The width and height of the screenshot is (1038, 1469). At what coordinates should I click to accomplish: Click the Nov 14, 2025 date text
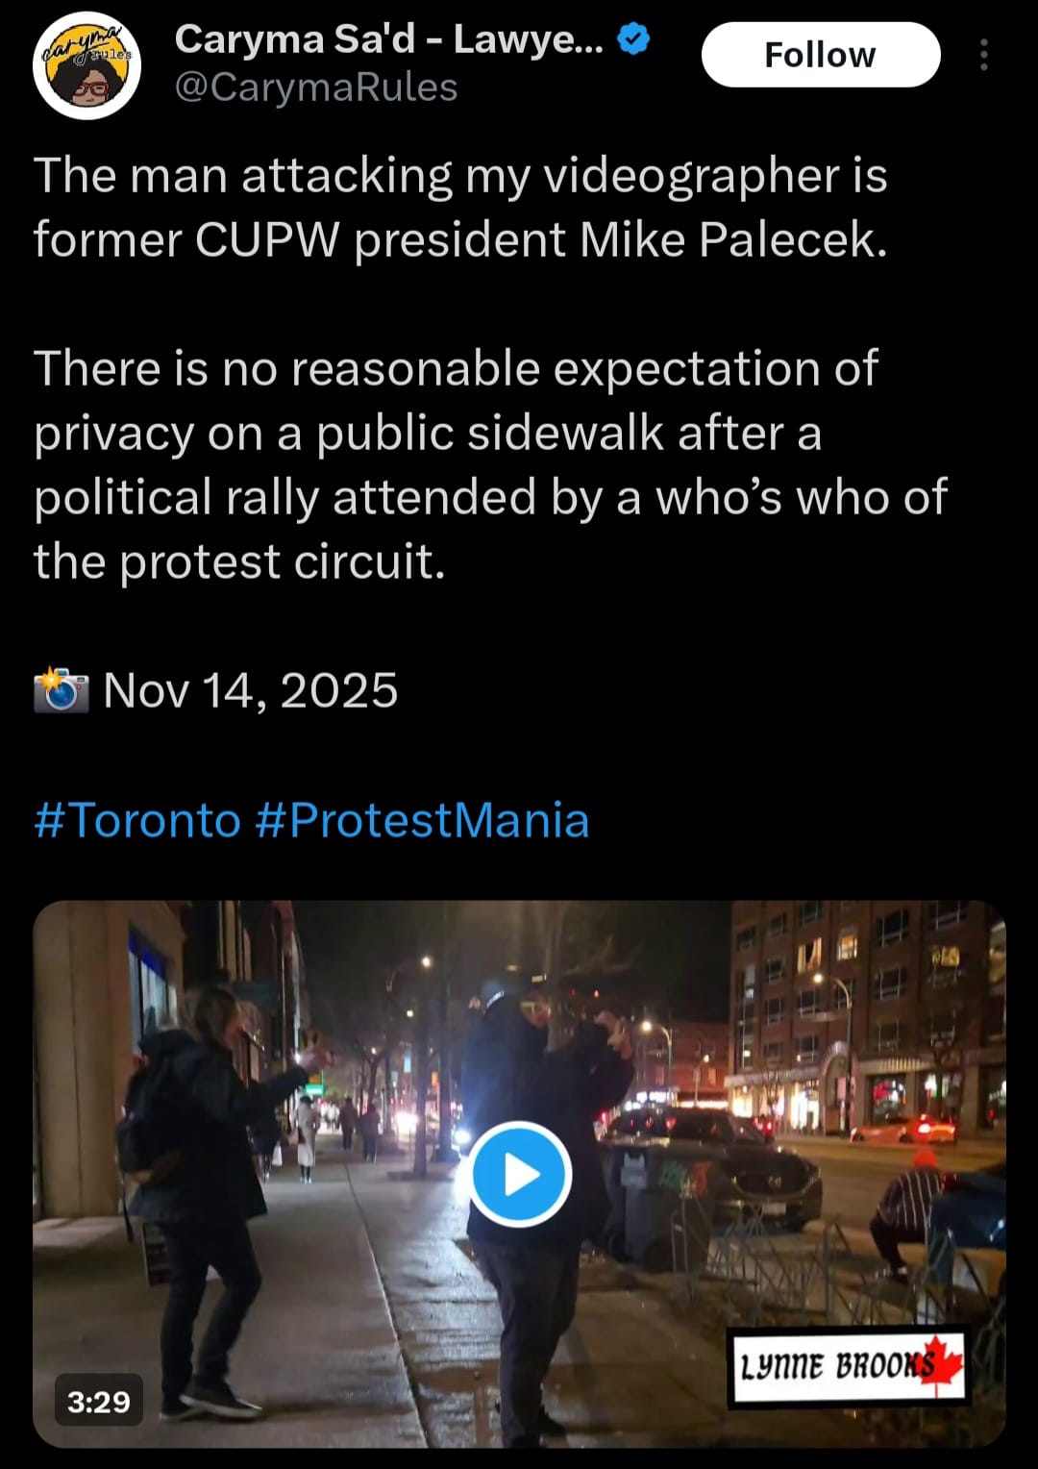click(250, 690)
